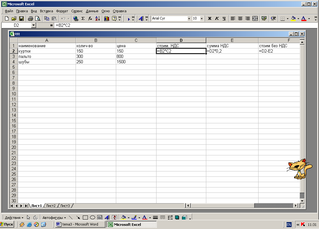The width and height of the screenshot is (319, 229).
Task: Apply the red font color
Action: point(304,19)
